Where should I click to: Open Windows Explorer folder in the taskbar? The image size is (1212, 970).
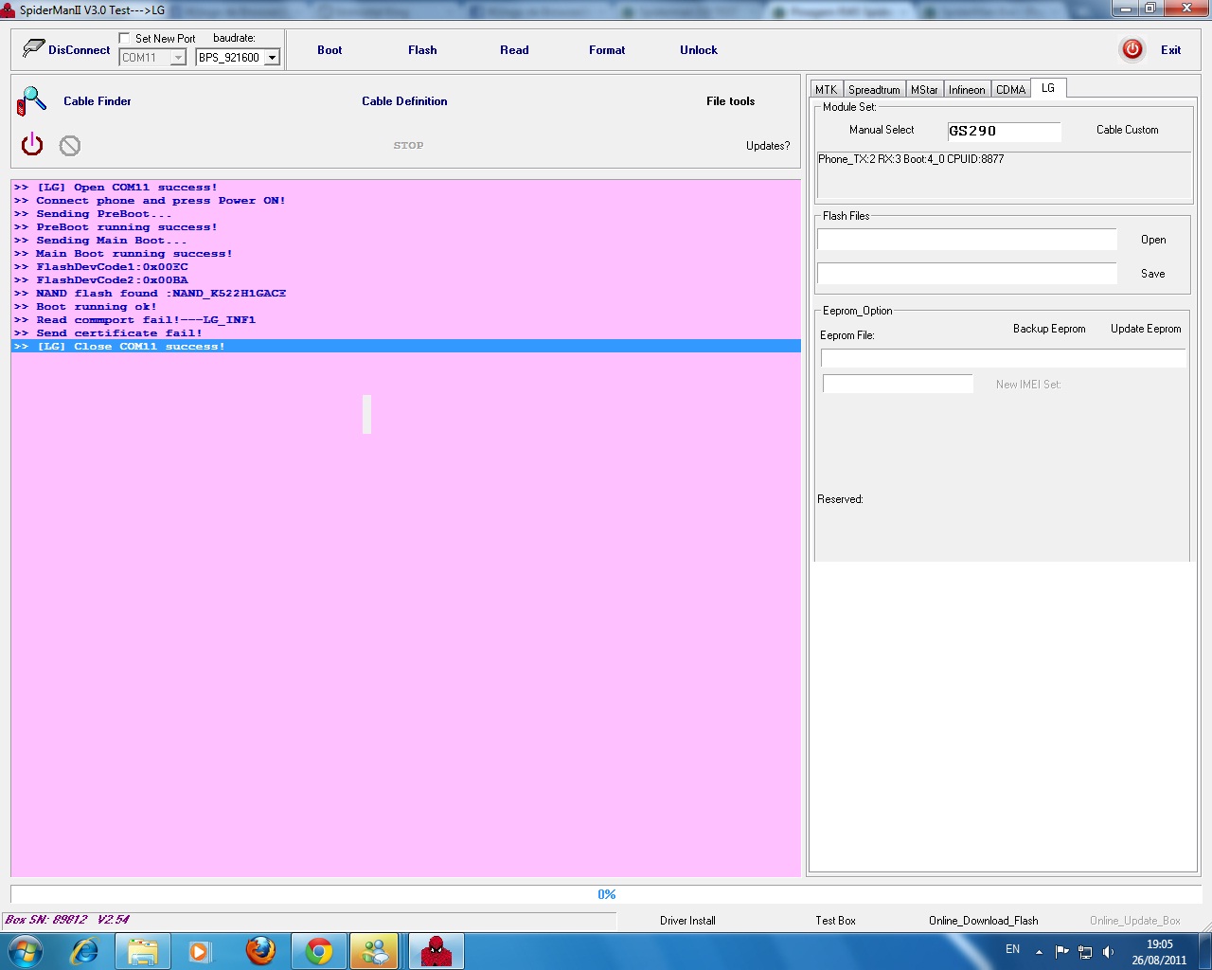click(143, 951)
